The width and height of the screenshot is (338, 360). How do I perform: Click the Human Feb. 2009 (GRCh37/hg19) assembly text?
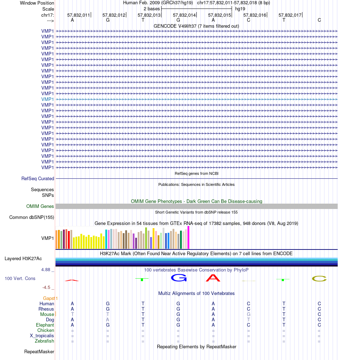[x=158, y=3]
